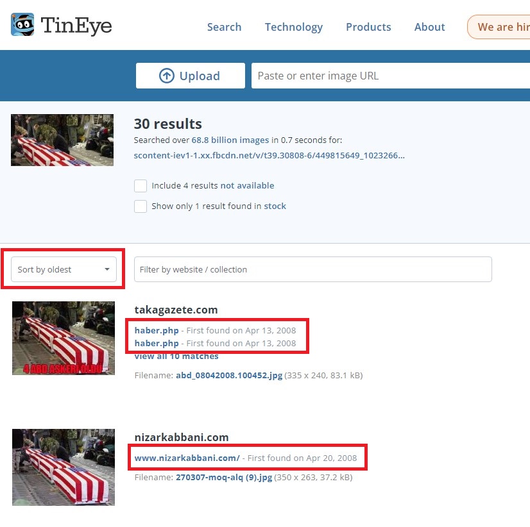
Task: Enable Include 4 results not available checkbox
Action: [141, 185]
